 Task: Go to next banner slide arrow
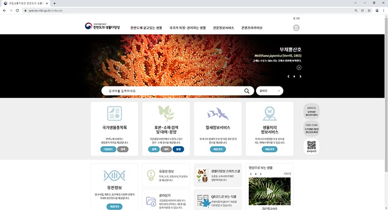point(300,76)
